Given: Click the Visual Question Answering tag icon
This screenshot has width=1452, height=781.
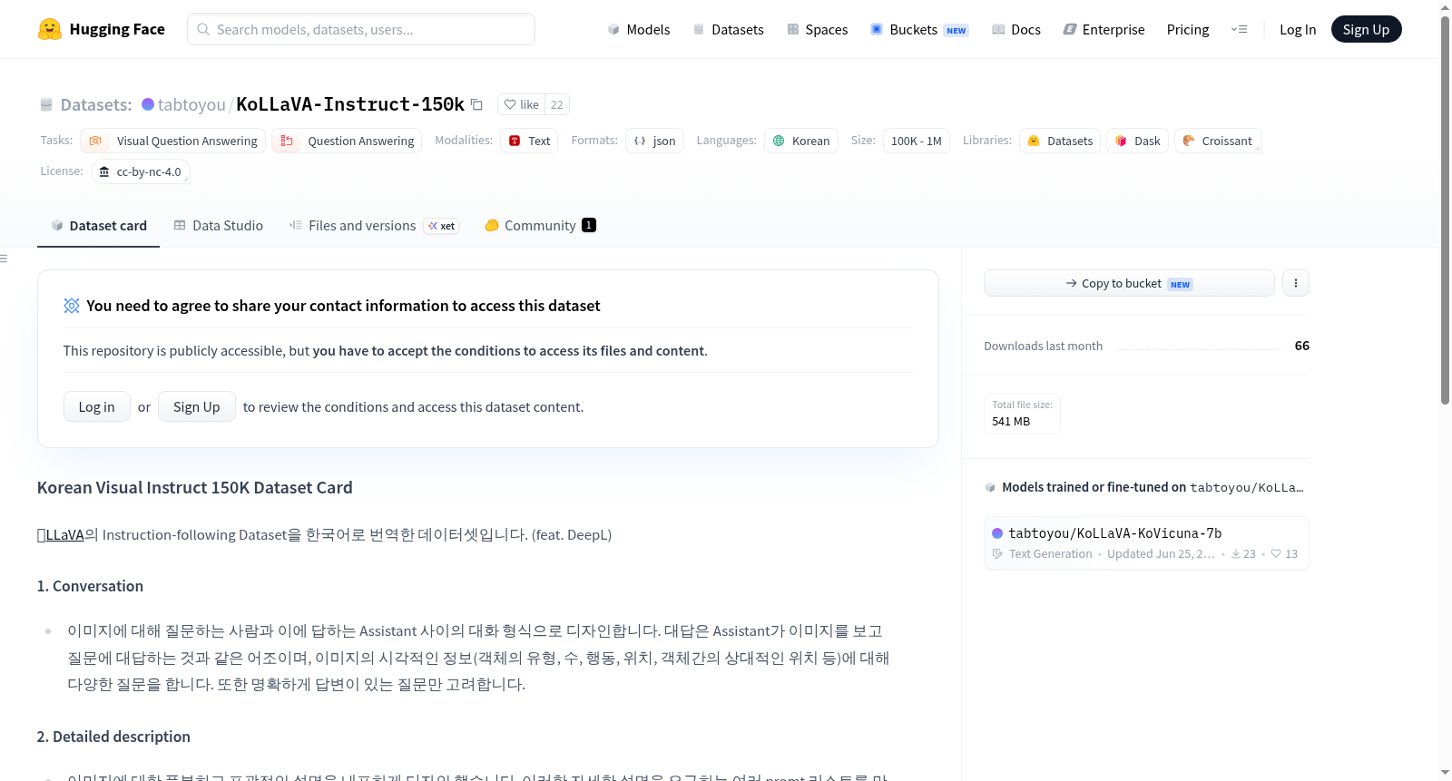Looking at the screenshot, I should click(95, 141).
